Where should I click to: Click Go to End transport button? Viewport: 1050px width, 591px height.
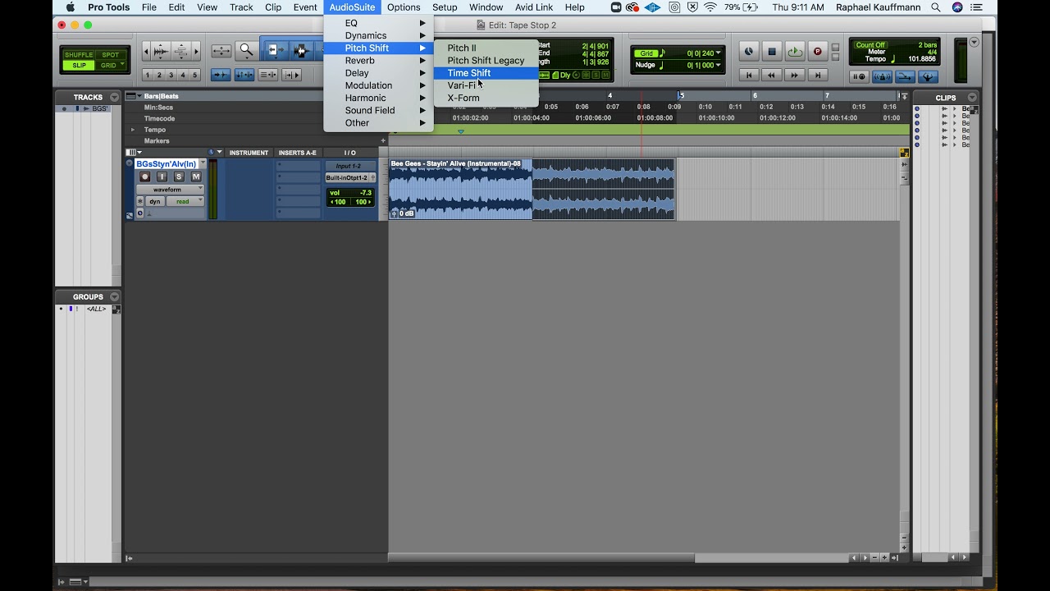point(817,75)
